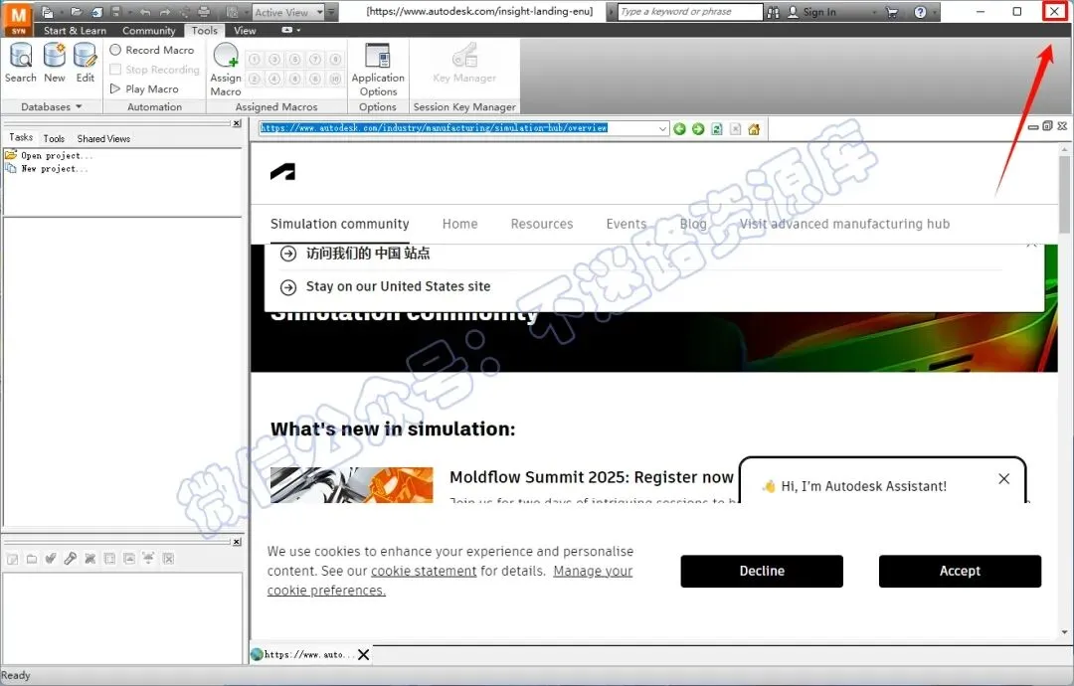Choose Stay on our United States site
The width and height of the screenshot is (1074, 686).
click(x=398, y=287)
